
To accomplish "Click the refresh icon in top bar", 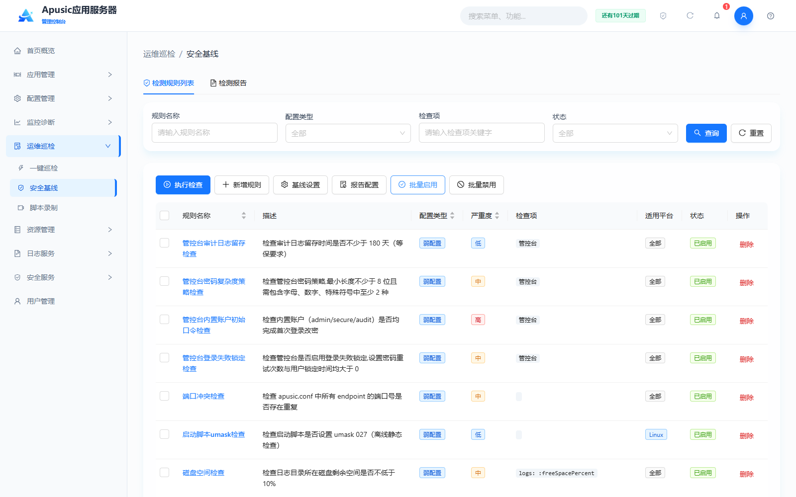I will 690,16.
